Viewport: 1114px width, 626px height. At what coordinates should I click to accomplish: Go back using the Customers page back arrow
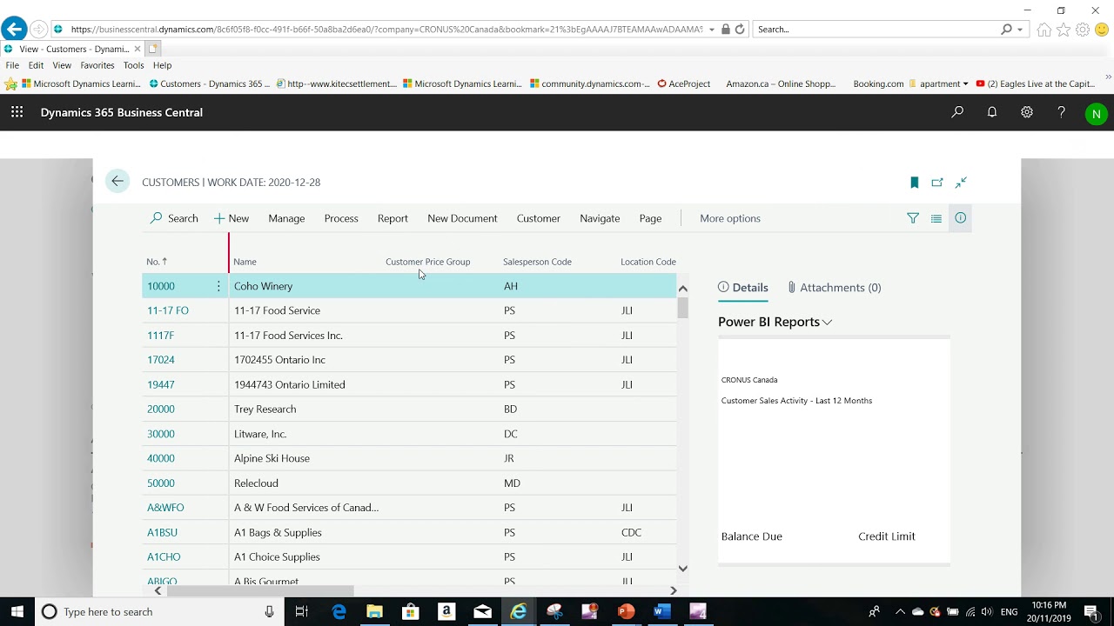117,182
